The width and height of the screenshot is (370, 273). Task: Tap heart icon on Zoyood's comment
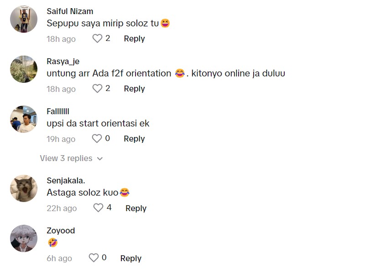pos(94,258)
